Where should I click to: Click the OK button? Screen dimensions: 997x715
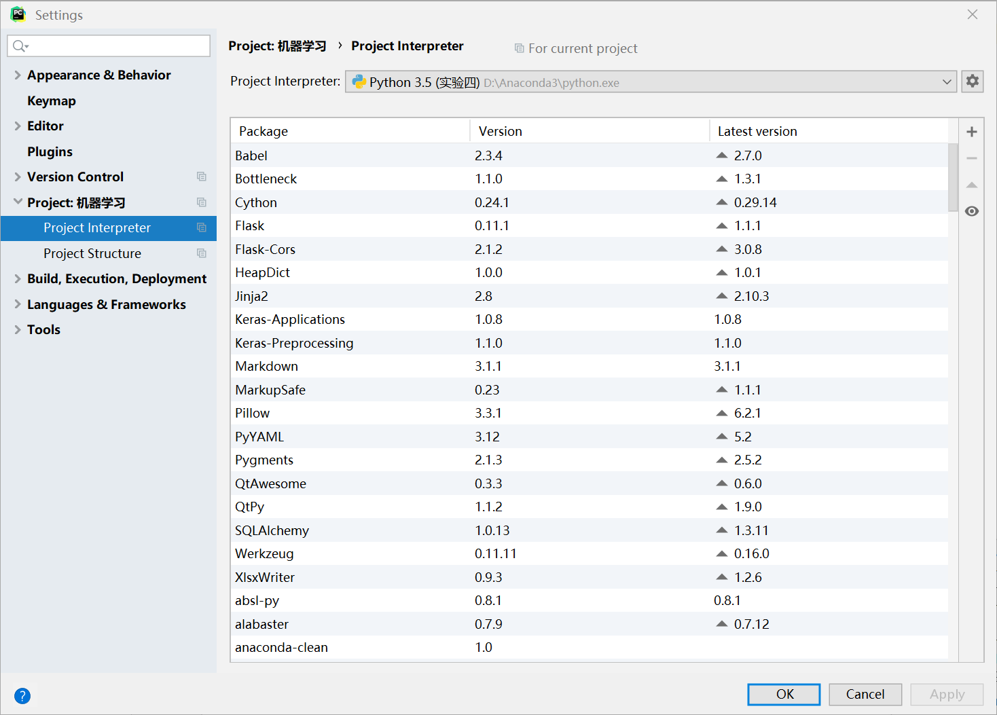tap(784, 694)
